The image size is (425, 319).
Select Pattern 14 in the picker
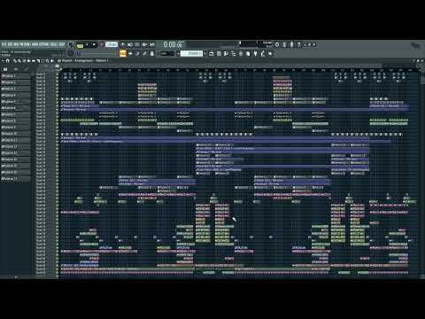16,159
